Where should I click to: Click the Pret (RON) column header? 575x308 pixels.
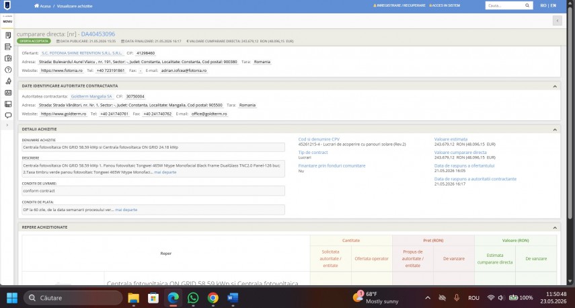click(433, 241)
